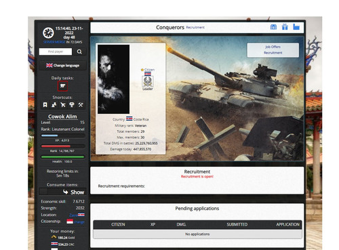339x250 pixels.
Task: Click the red Rank progress bar
Action: [63, 146]
